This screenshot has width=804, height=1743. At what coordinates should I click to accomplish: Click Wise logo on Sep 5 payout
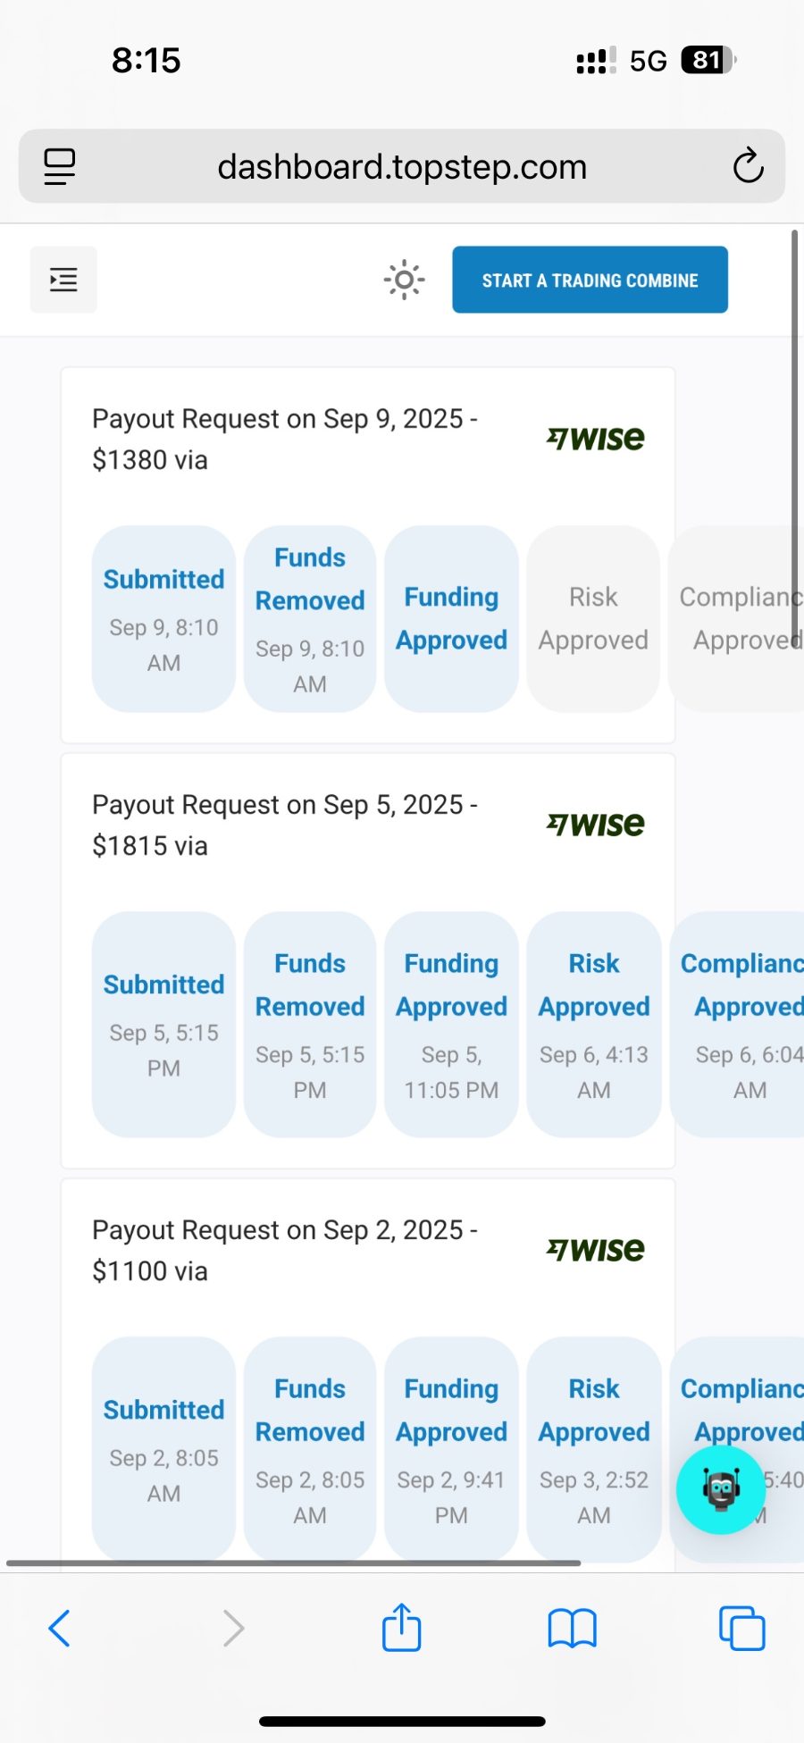pos(595,824)
